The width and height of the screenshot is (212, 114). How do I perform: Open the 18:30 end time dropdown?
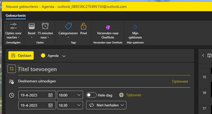pyautogui.click(x=70, y=105)
